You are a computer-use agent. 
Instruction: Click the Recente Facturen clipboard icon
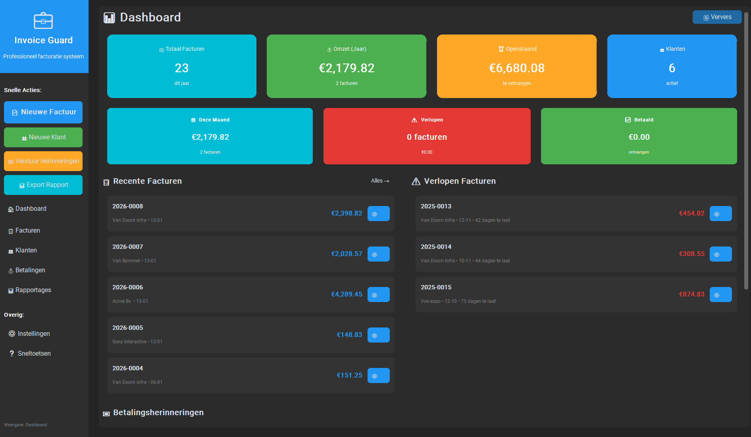(106, 182)
